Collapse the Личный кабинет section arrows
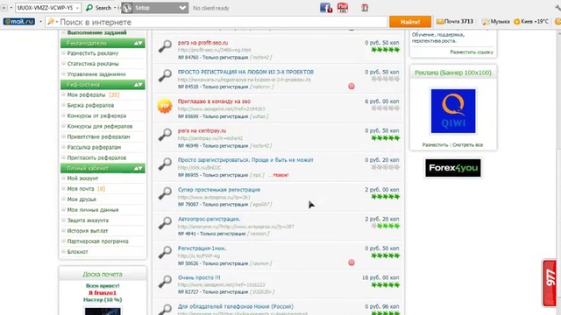The width and height of the screenshot is (561, 315). coord(138,168)
